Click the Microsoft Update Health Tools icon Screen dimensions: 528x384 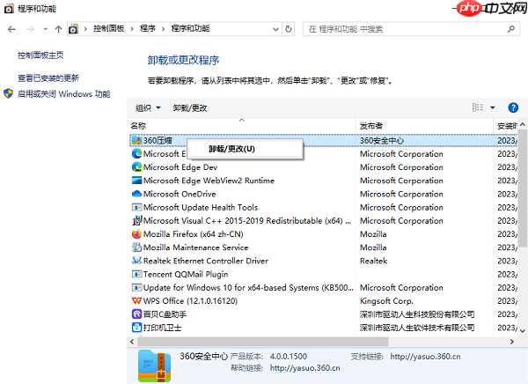pos(136,207)
